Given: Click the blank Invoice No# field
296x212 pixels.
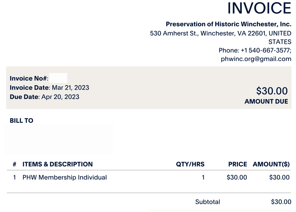Looking at the screenshot, I should tap(58, 78).
